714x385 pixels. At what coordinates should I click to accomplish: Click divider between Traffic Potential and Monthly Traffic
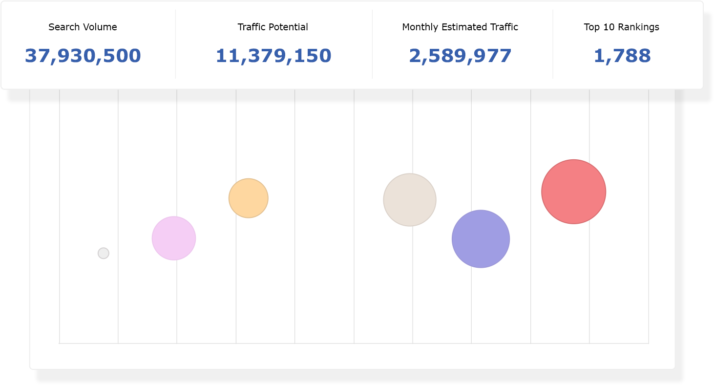coord(372,44)
